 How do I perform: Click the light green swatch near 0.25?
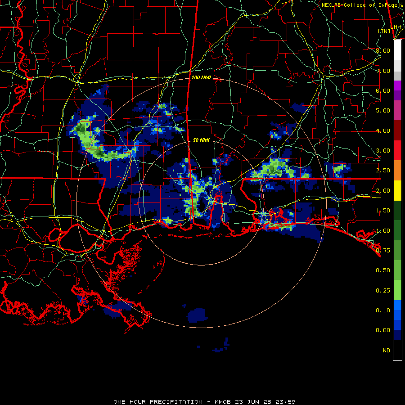point(397,290)
